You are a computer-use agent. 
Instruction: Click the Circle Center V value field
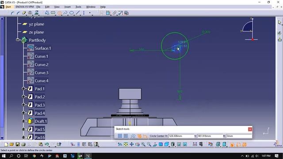210,136
